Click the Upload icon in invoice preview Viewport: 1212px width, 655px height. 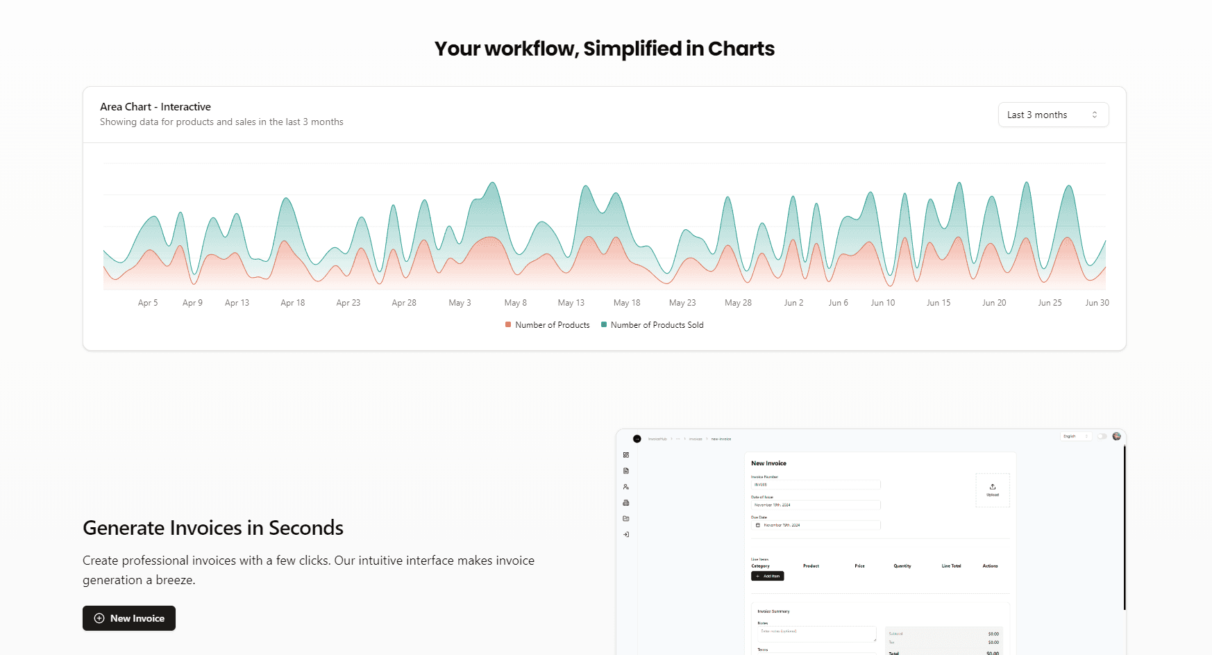(993, 486)
